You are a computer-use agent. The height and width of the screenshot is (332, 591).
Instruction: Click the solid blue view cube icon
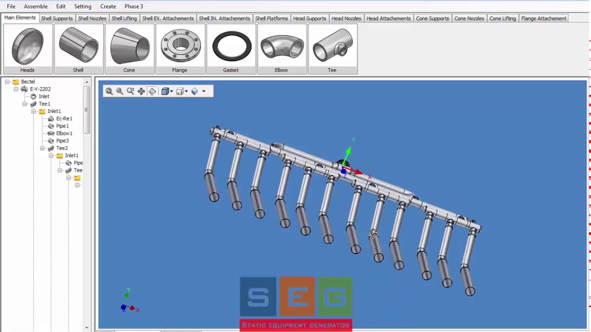point(165,91)
